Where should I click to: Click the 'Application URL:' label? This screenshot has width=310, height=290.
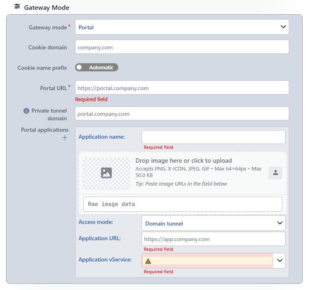tap(100, 239)
